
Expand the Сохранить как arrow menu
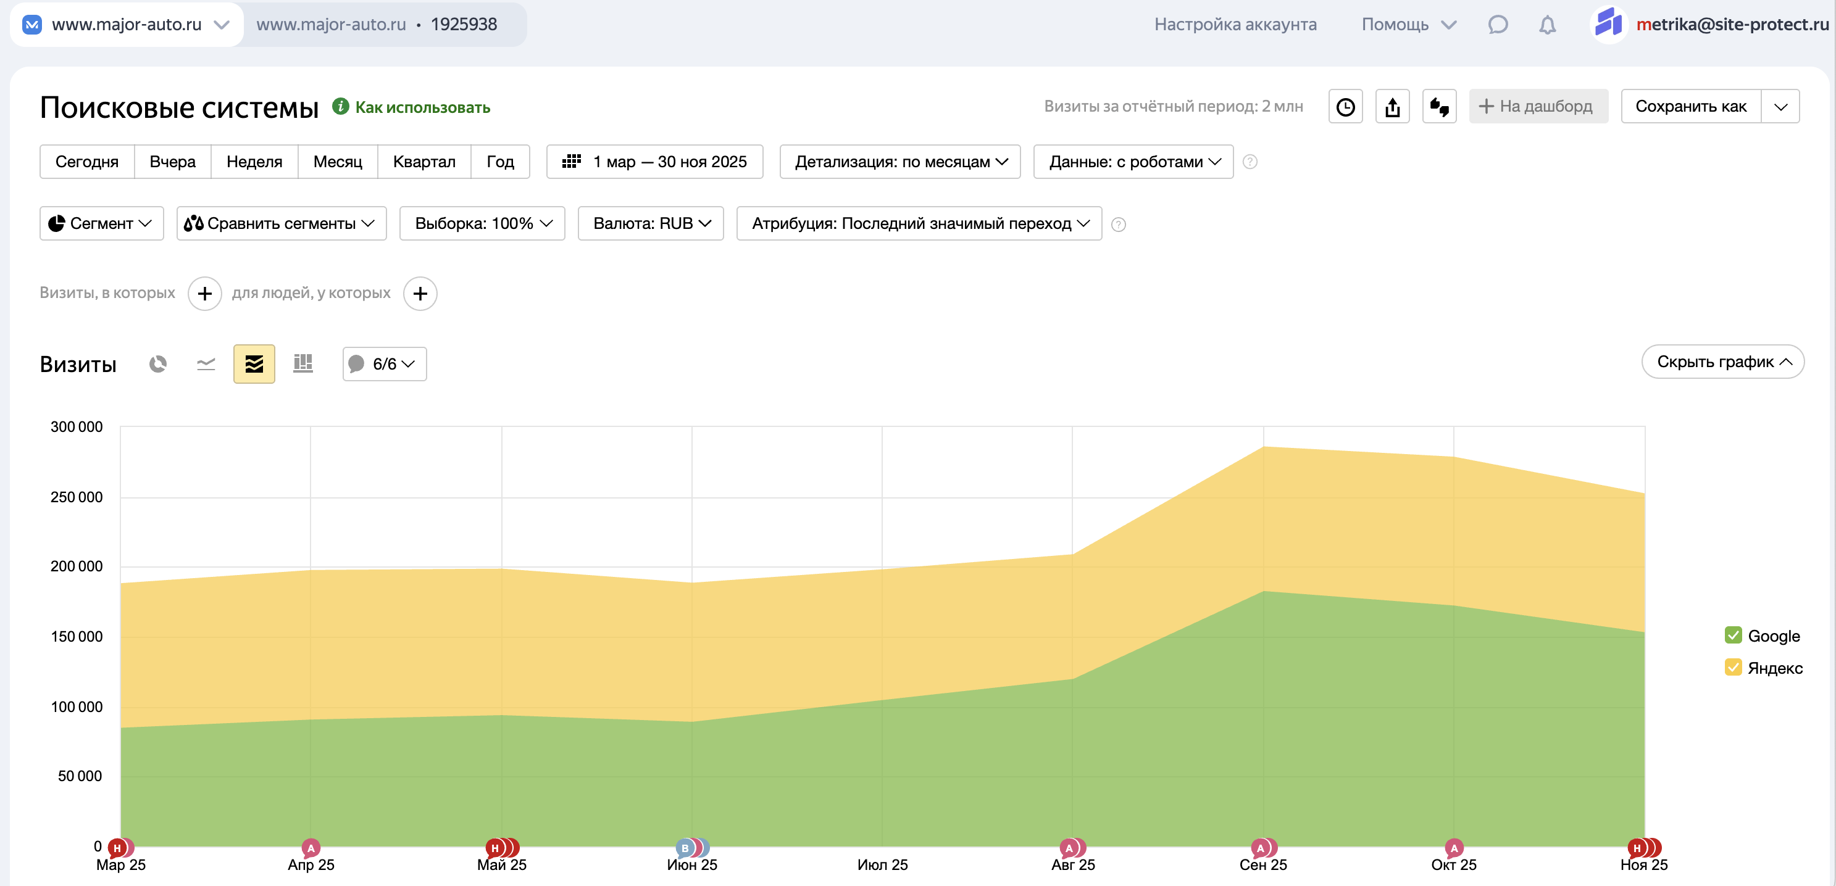pyautogui.click(x=1780, y=107)
